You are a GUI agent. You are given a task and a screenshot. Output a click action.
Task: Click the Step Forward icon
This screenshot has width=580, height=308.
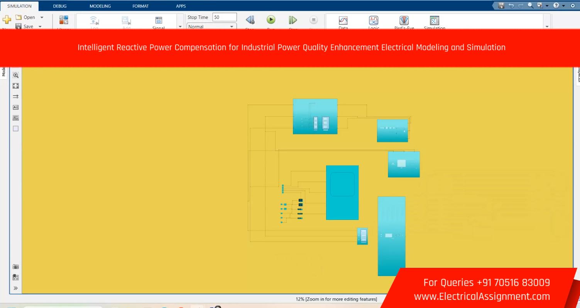tap(293, 20)
